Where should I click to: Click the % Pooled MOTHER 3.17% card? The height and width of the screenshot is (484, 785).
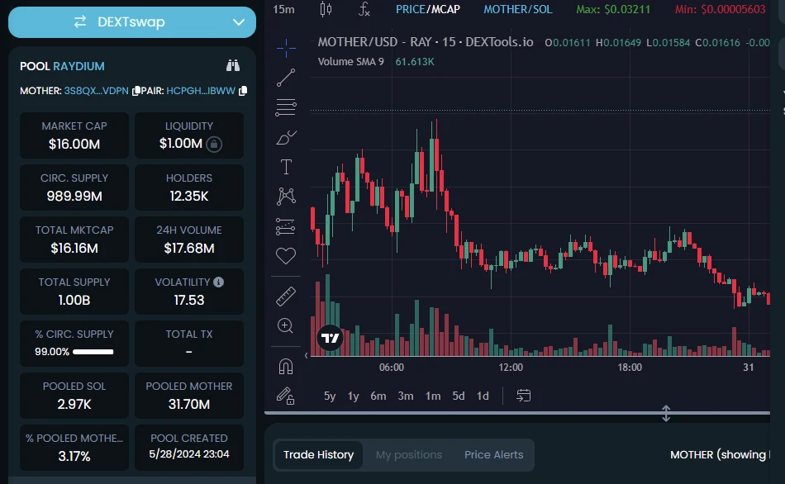[x=74, y=448]
